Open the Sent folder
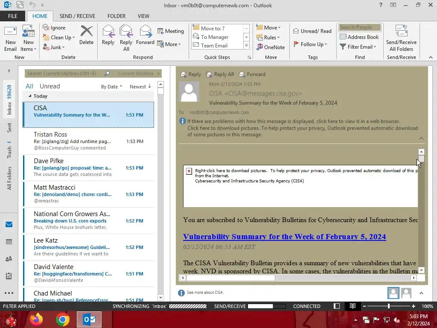Screen dimensions: 437x328 point(9,128)
